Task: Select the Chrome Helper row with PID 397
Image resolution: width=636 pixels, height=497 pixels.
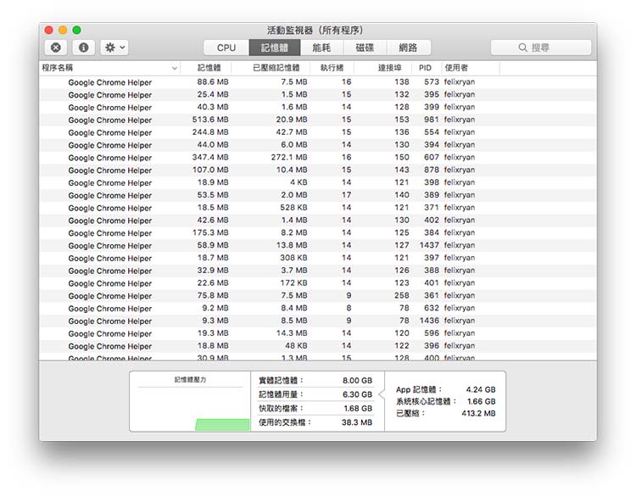Action: [318, 258]
